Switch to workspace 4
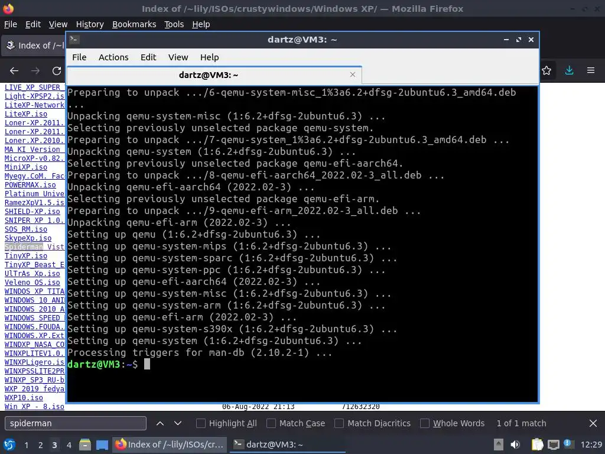605x454 pixels. click(69, 445)
